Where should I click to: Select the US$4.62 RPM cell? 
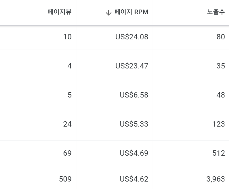(x=134, y=179)
